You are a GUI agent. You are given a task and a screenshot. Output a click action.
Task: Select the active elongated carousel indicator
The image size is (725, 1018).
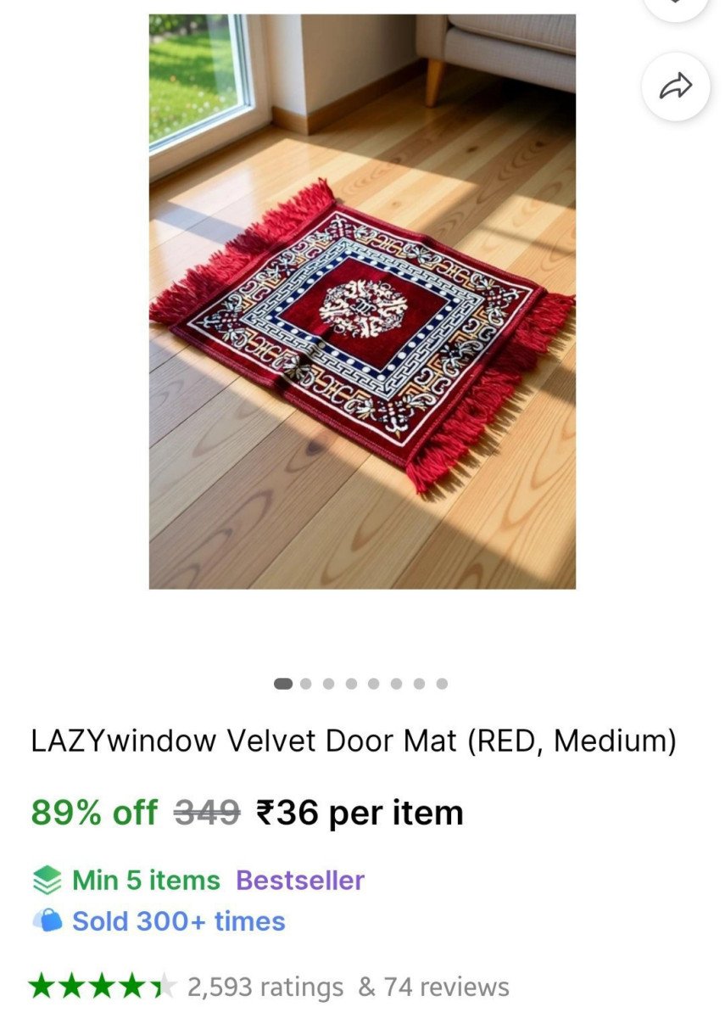284,683
